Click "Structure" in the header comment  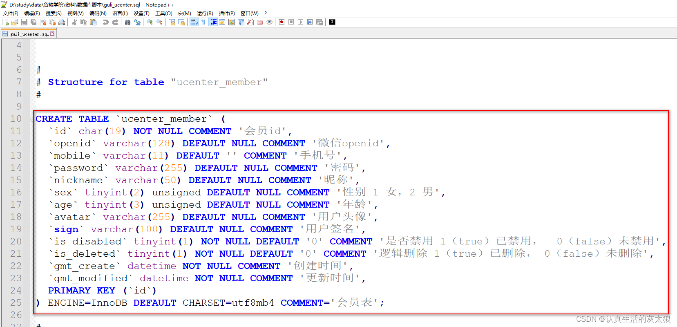[76, 82]
